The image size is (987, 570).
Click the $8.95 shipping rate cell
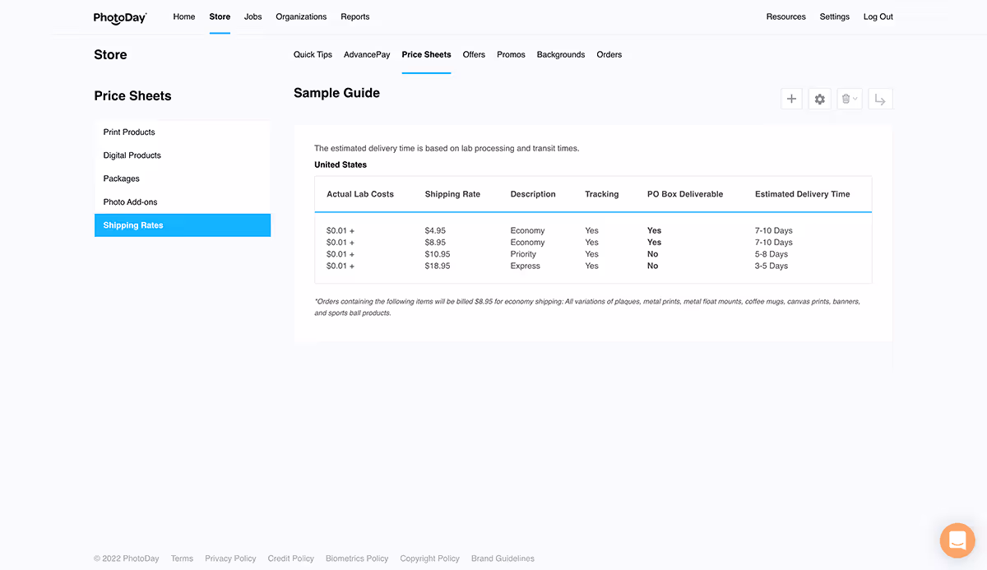(x=435, y=243)
